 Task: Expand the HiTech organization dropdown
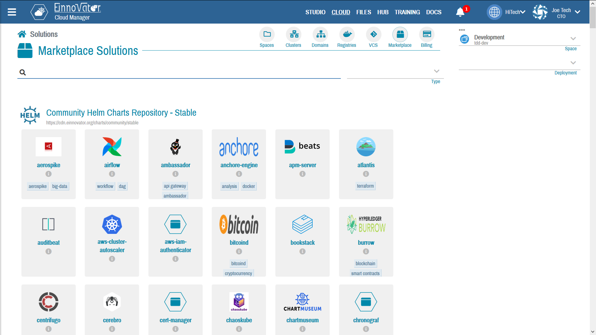tap(523, 12)
